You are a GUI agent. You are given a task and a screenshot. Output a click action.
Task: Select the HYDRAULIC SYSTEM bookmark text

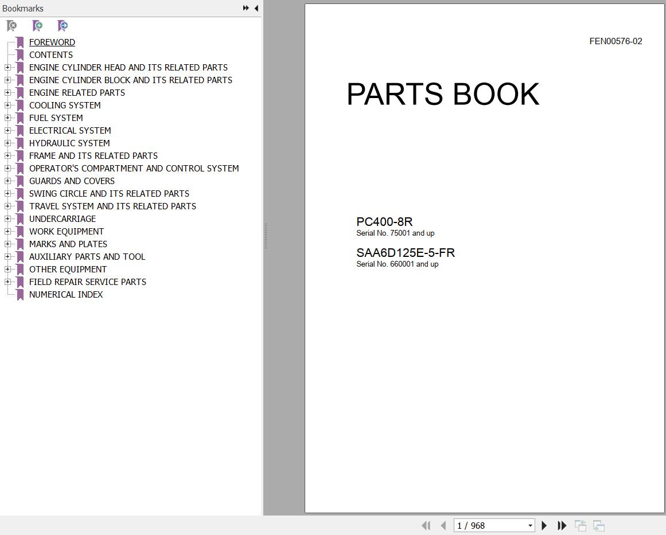click(x=69, y=143)
